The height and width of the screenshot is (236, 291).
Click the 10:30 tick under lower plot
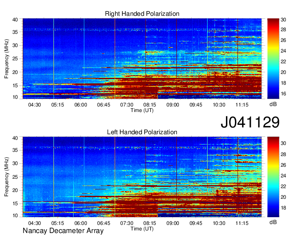219,223
